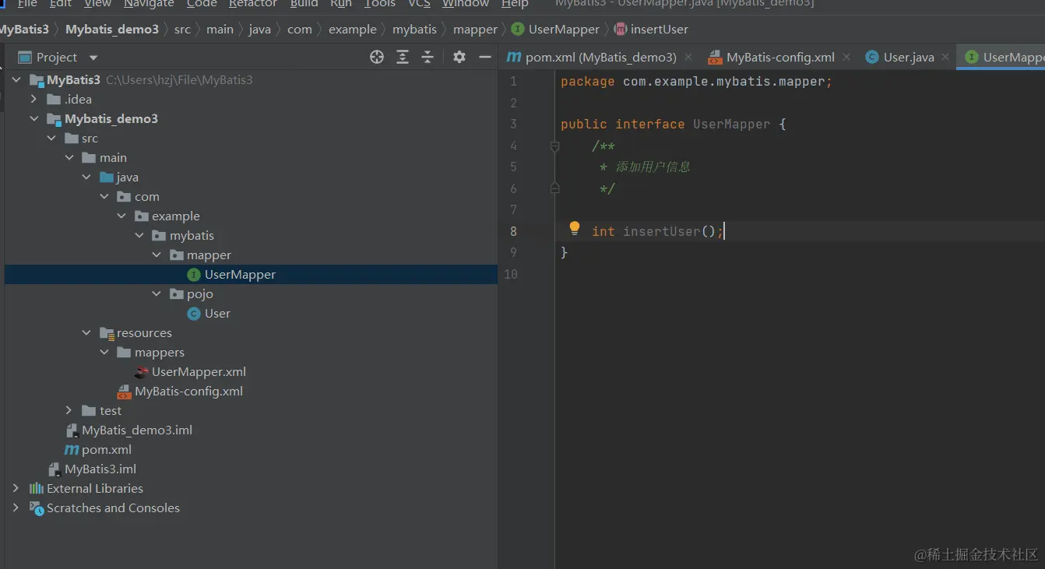Expand Scratches and Consoles node

[x=16, y=508]
